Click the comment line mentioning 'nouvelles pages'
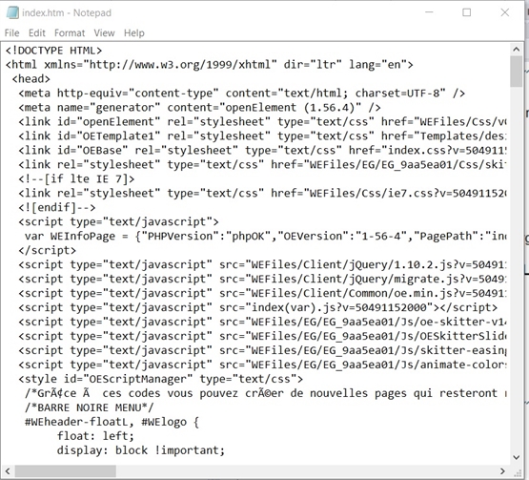529x480 pixels. (265, 393)
